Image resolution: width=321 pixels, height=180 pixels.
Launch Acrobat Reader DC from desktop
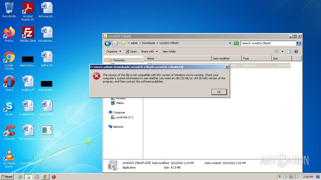28,11
